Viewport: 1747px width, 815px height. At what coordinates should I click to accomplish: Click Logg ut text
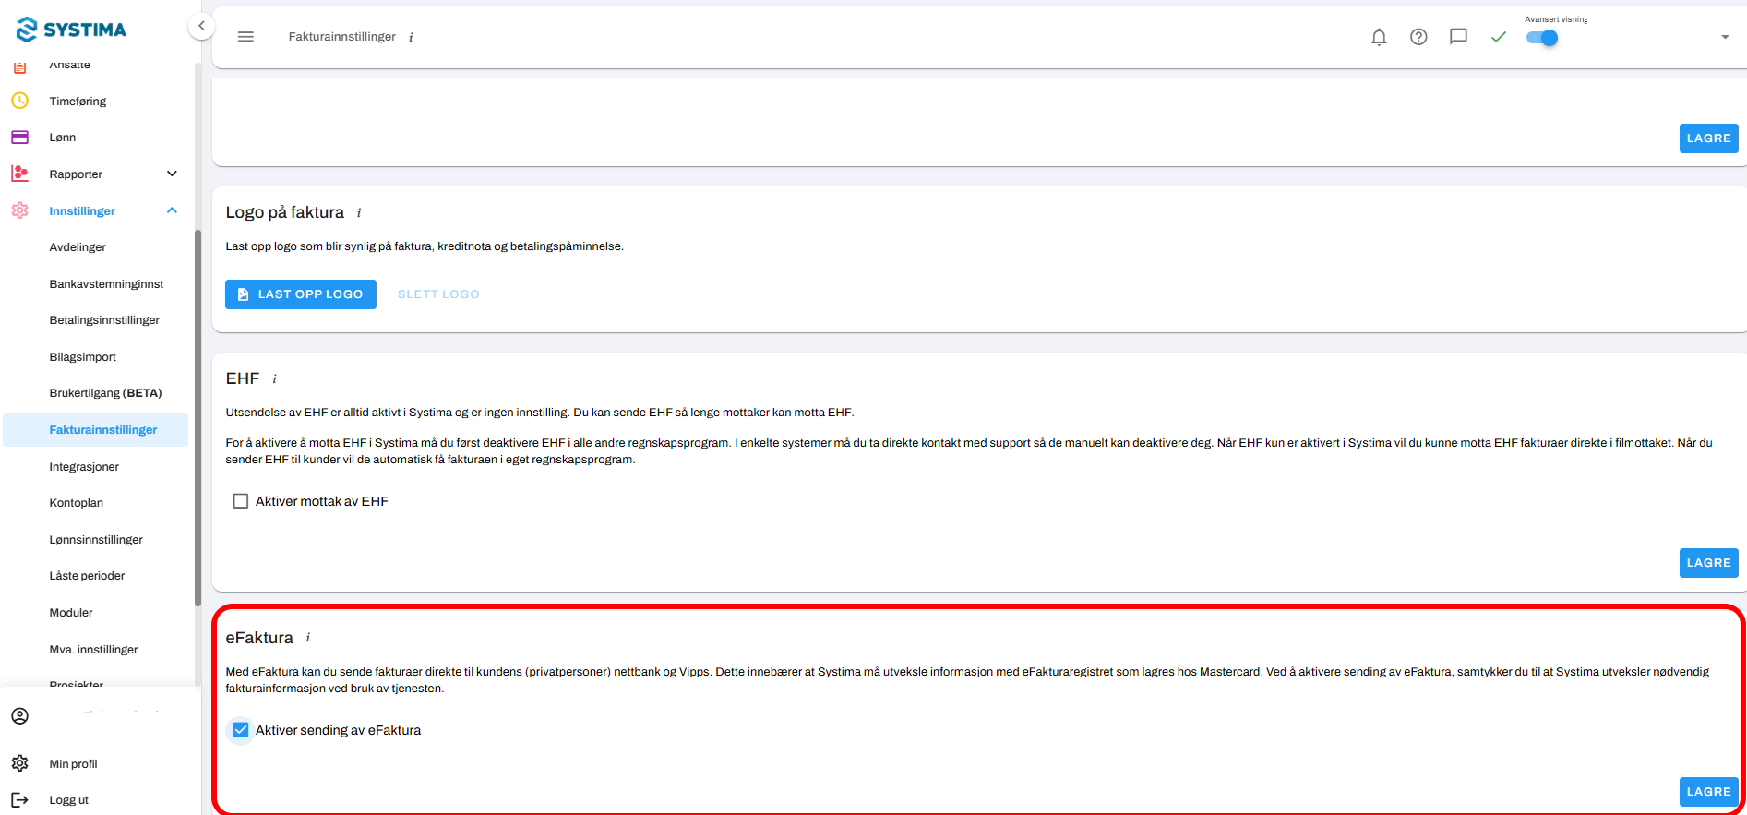[x=69, y=800]
